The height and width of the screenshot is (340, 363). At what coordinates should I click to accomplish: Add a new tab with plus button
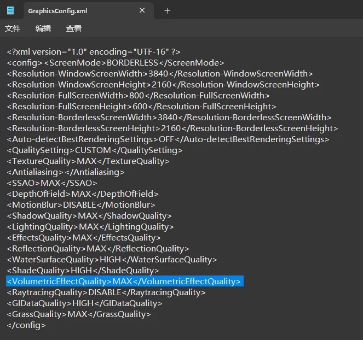[167, 10]
